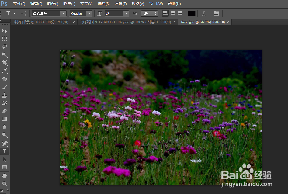Click the anti-aliasing aa icon
The height and width of the screenshot is (194, 288).
(135, 13)
